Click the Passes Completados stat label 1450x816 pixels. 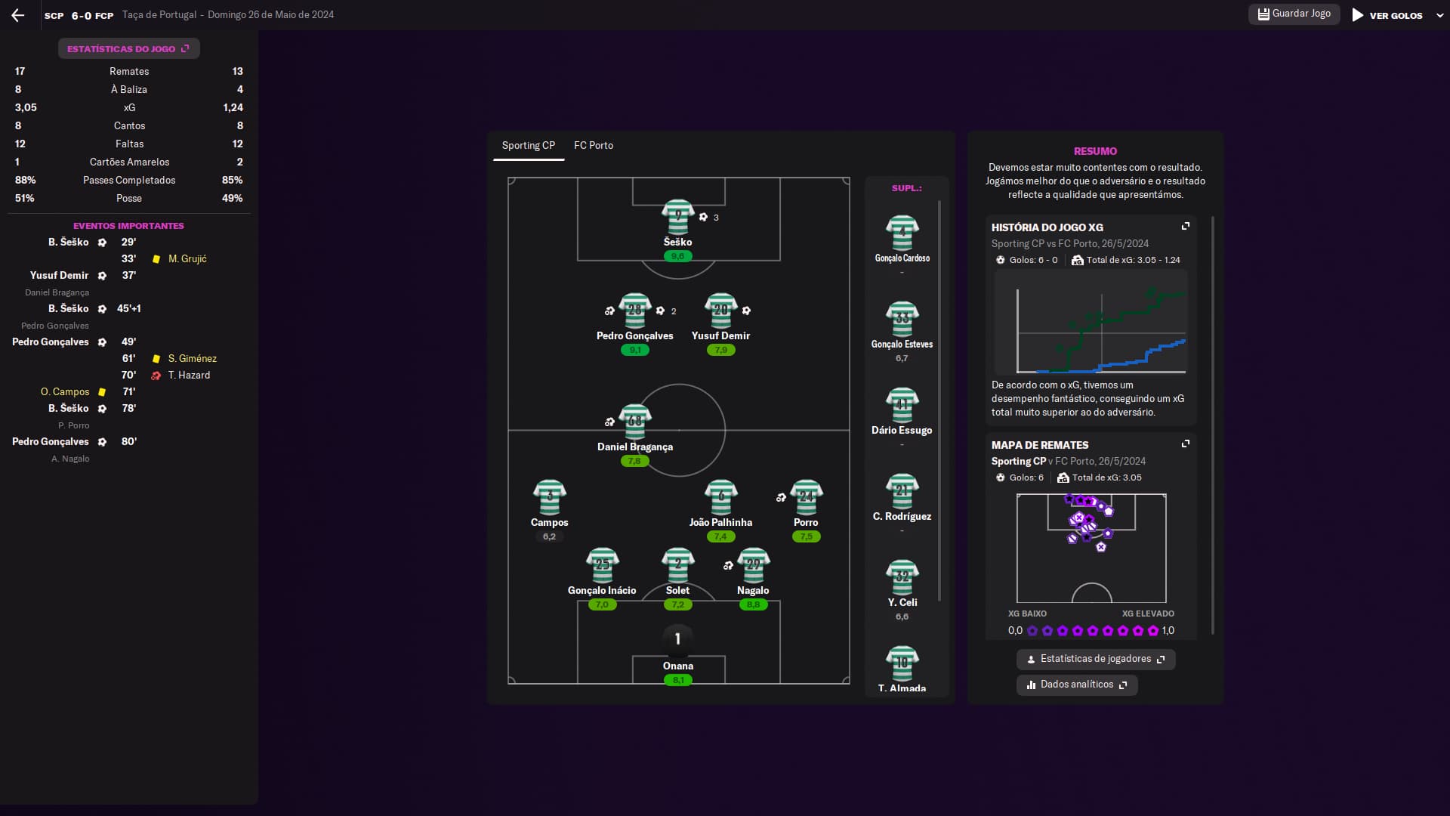click(x=129, y=180)
